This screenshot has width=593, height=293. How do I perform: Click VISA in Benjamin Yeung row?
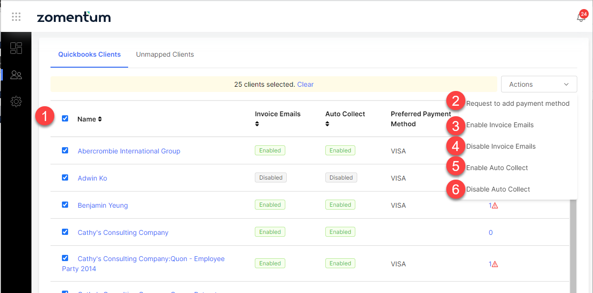tap(398, 205)
